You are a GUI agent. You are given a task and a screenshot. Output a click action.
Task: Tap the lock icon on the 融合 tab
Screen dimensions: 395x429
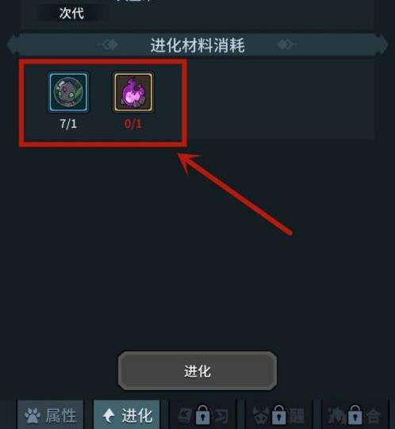click(x=355, y=414)
